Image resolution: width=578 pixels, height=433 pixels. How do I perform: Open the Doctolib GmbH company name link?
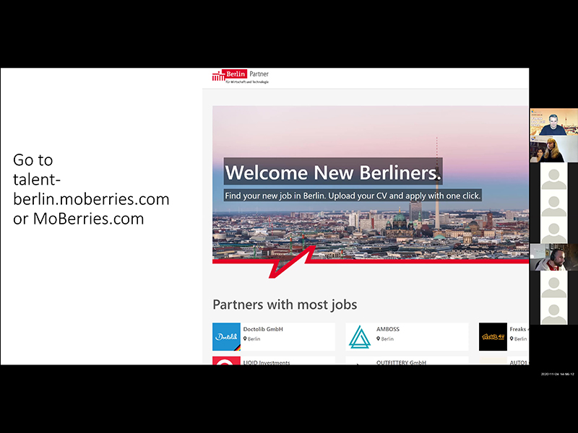click(x=263, y=329)
